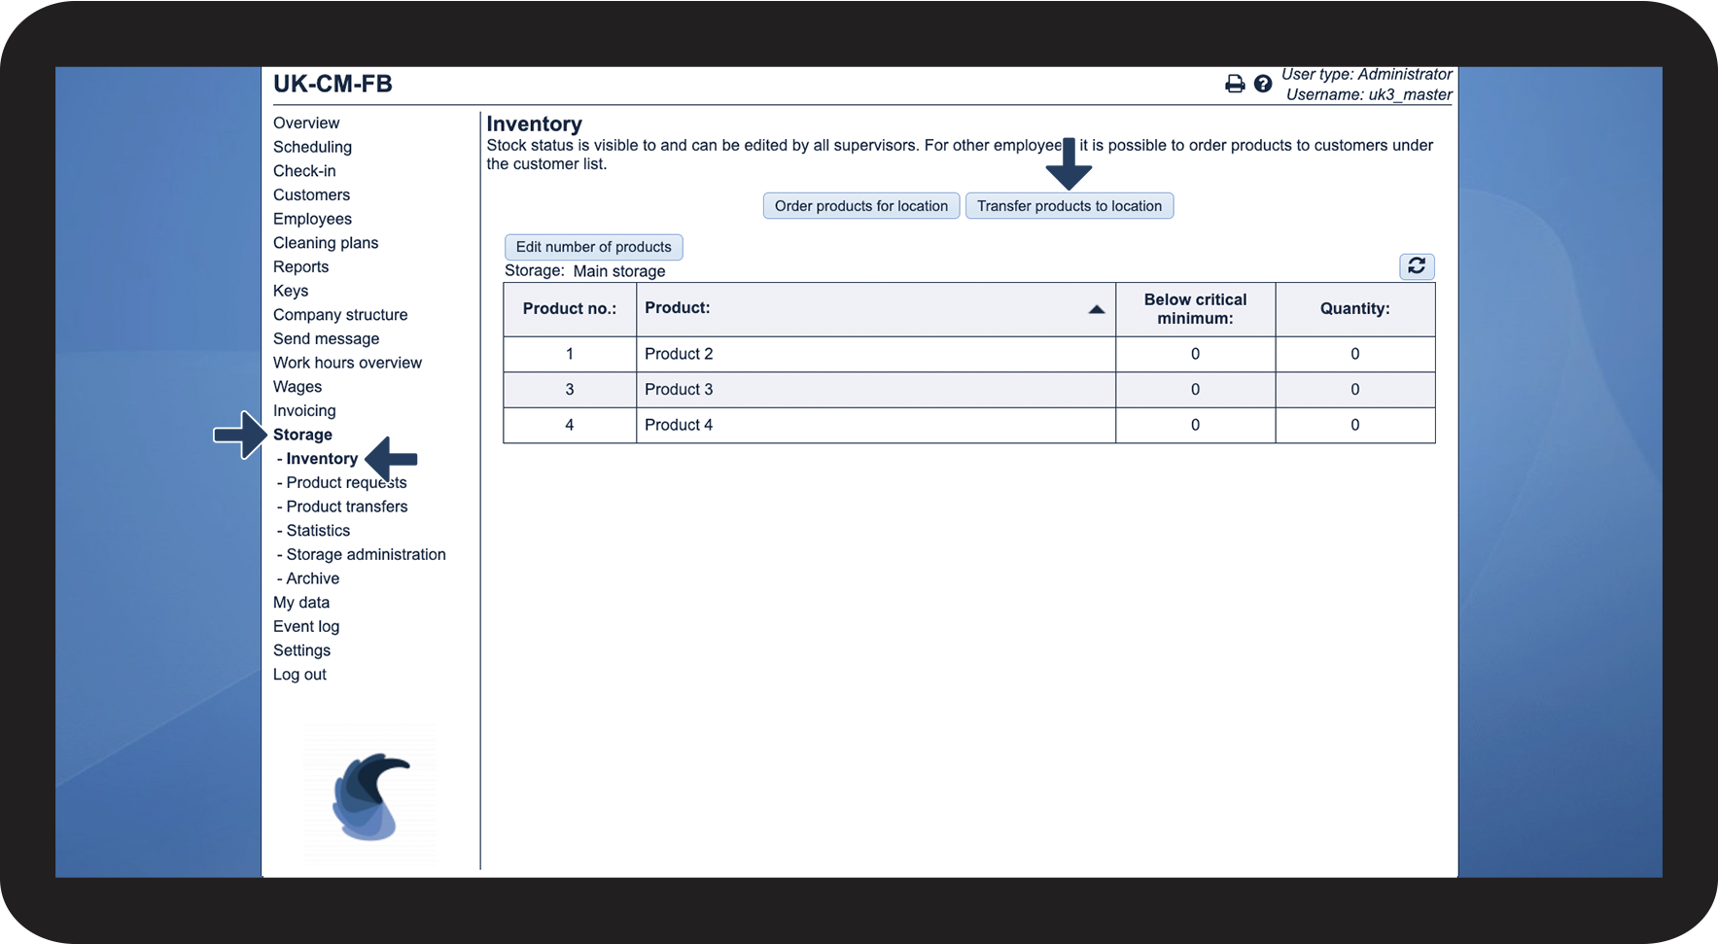Open the Overview menu item
The image size is (1718, 944).
(x=306, y=123)
